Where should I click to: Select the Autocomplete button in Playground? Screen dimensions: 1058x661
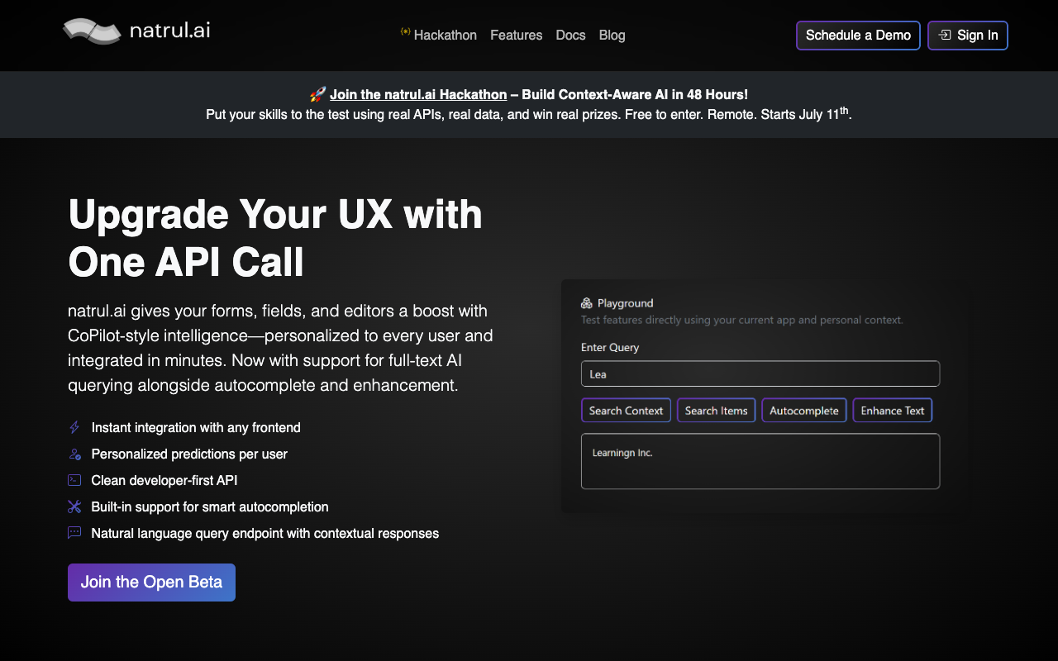(x=803, y=411)
